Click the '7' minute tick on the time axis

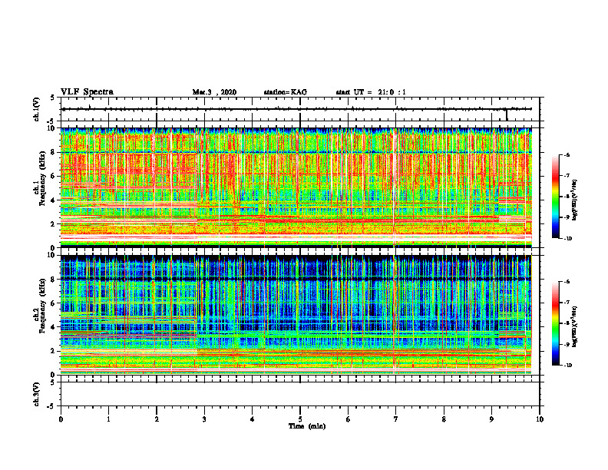[x=396, y=419]
